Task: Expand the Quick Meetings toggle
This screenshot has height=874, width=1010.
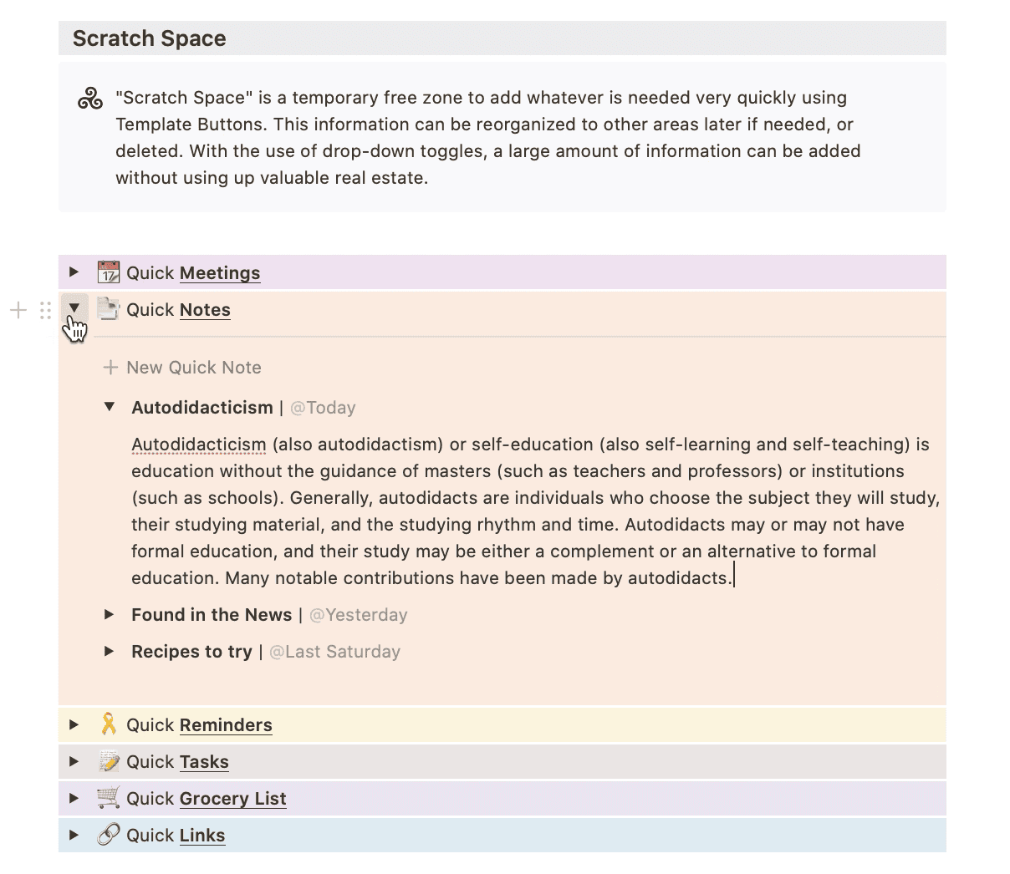Action: tap(74, 272)
